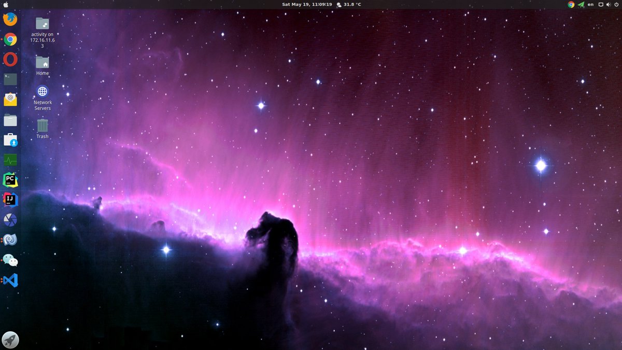Open PyCharm from the dock
622x350 pixels.
pos(10,180)
